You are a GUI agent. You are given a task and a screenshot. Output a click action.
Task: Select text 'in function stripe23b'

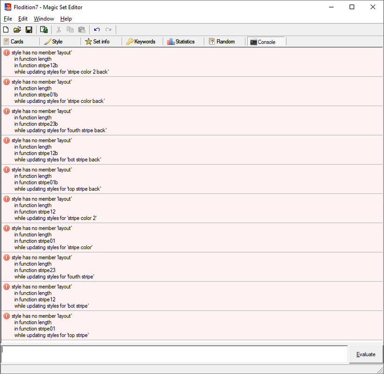(36, 124)
